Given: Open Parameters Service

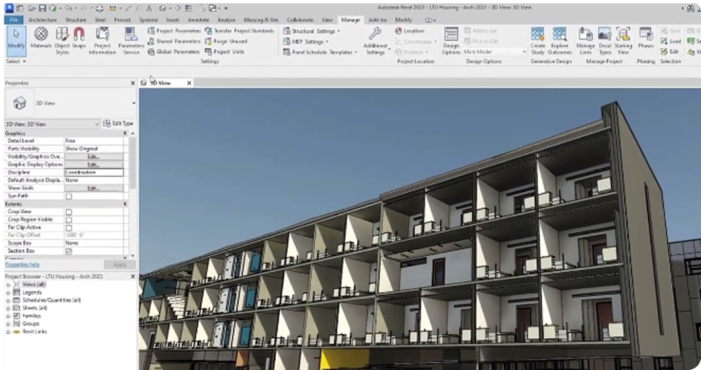Looking at the screenshot, I should coord(131,41).
